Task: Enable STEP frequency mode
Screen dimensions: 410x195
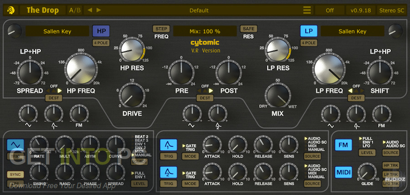Action: 161,29
